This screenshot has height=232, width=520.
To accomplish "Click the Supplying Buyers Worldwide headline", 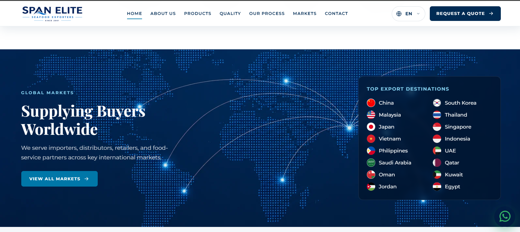I will [83, 120].
